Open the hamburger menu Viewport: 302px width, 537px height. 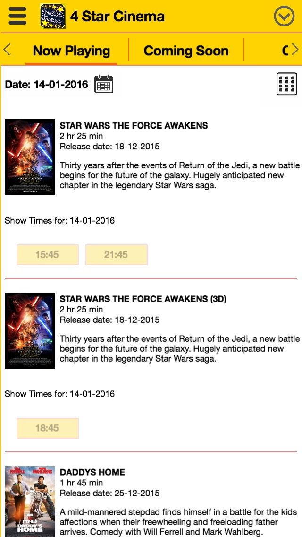point(17,16)
